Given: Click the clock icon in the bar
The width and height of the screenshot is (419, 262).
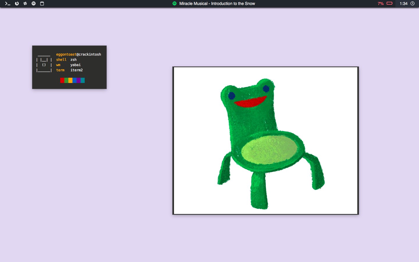Looking at the screenshot, I should [x=412, y=3].
